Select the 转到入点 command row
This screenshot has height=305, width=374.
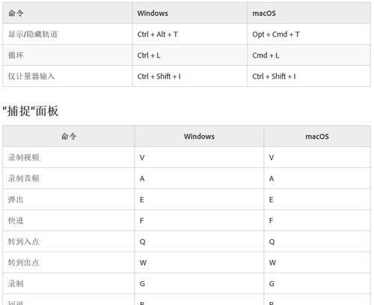(186, 241)
